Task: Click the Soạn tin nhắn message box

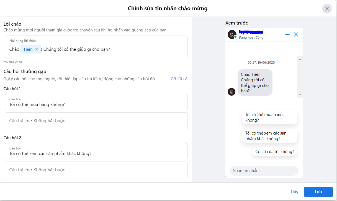Action: tap(264, 171)
